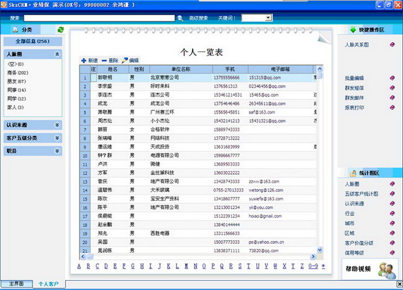Click the 批量编辑 shortcut link
This screenshot has height=290, width=403.
[x=354, y=78]
